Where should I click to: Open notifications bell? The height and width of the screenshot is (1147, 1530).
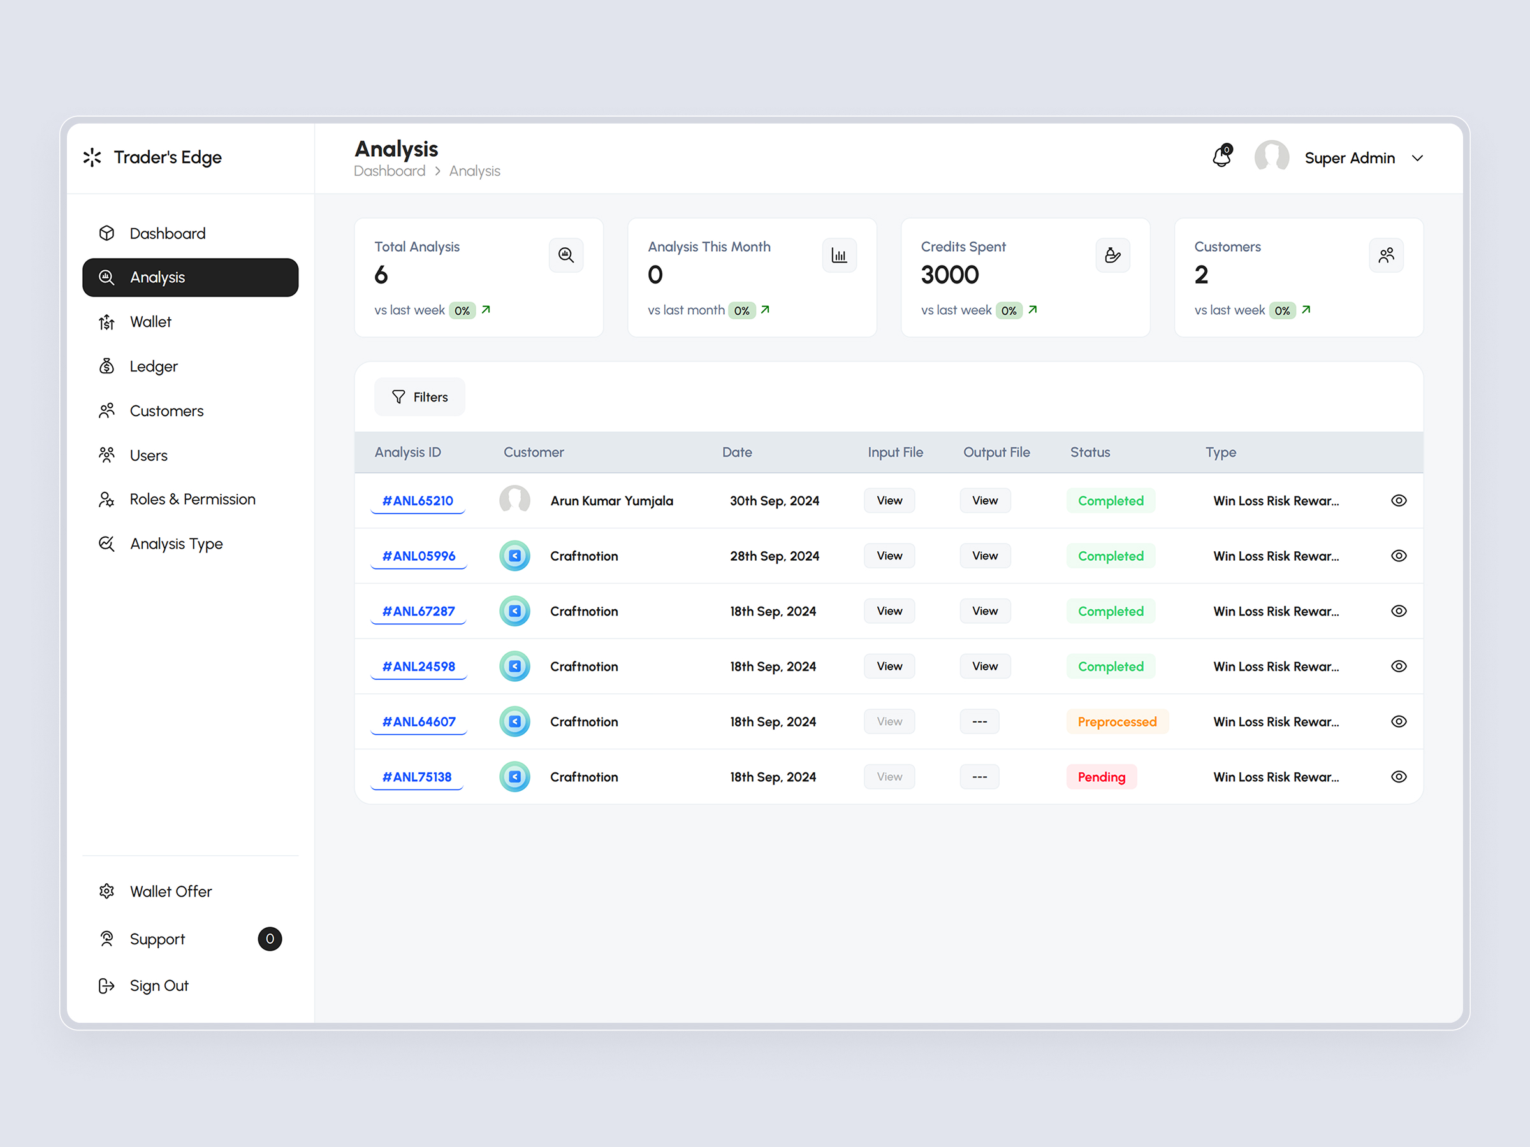(1221, 157)
